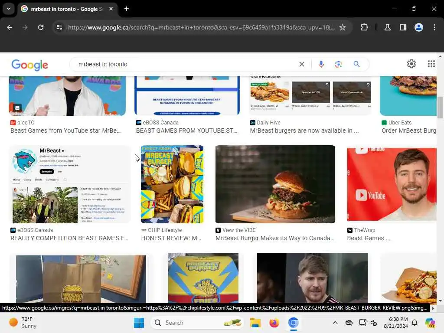This screenshot has width=444, height=333.
Task: Launch Firefox from the taskbar
Action: pyautogui.click(x=274, y=323)
